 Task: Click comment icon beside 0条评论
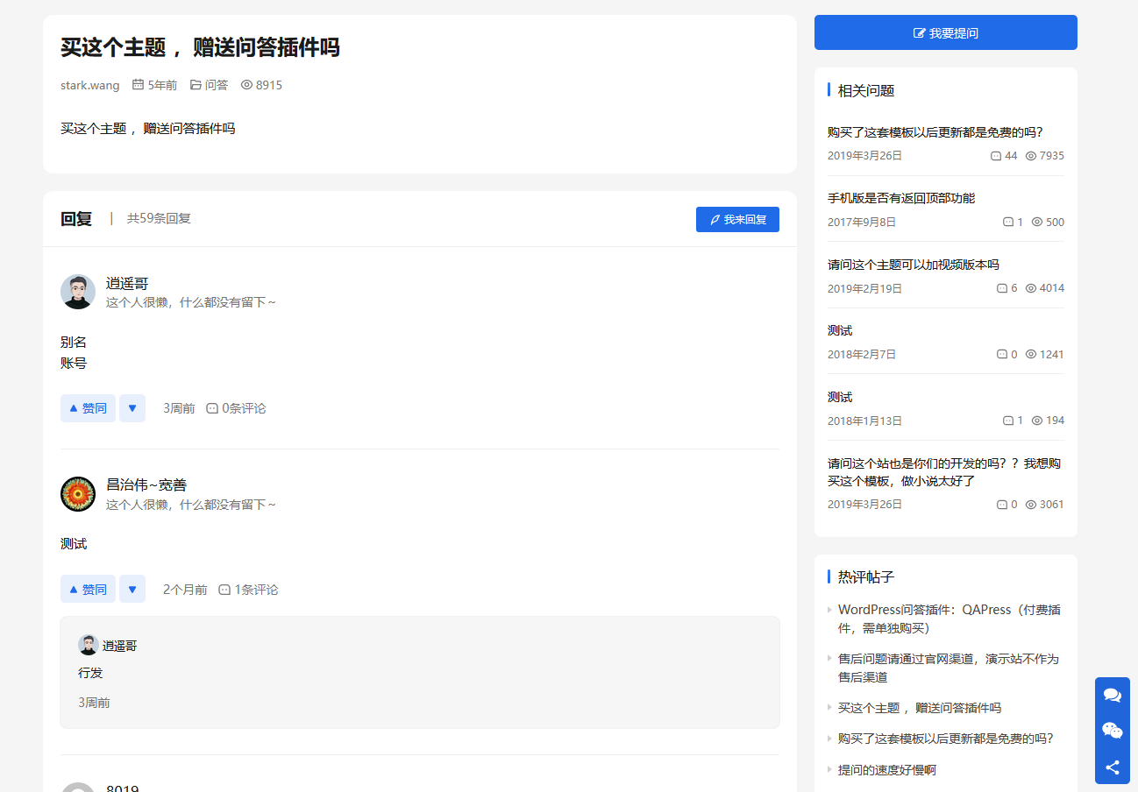click(x=212, y=408)
